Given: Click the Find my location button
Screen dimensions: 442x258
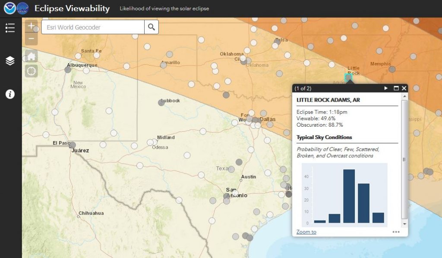Looking at the screenshot, I should [x=31, y=71].
